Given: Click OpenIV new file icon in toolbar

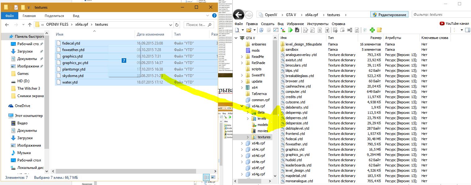Looking at the screenshot, I should [x=237, y=30].
